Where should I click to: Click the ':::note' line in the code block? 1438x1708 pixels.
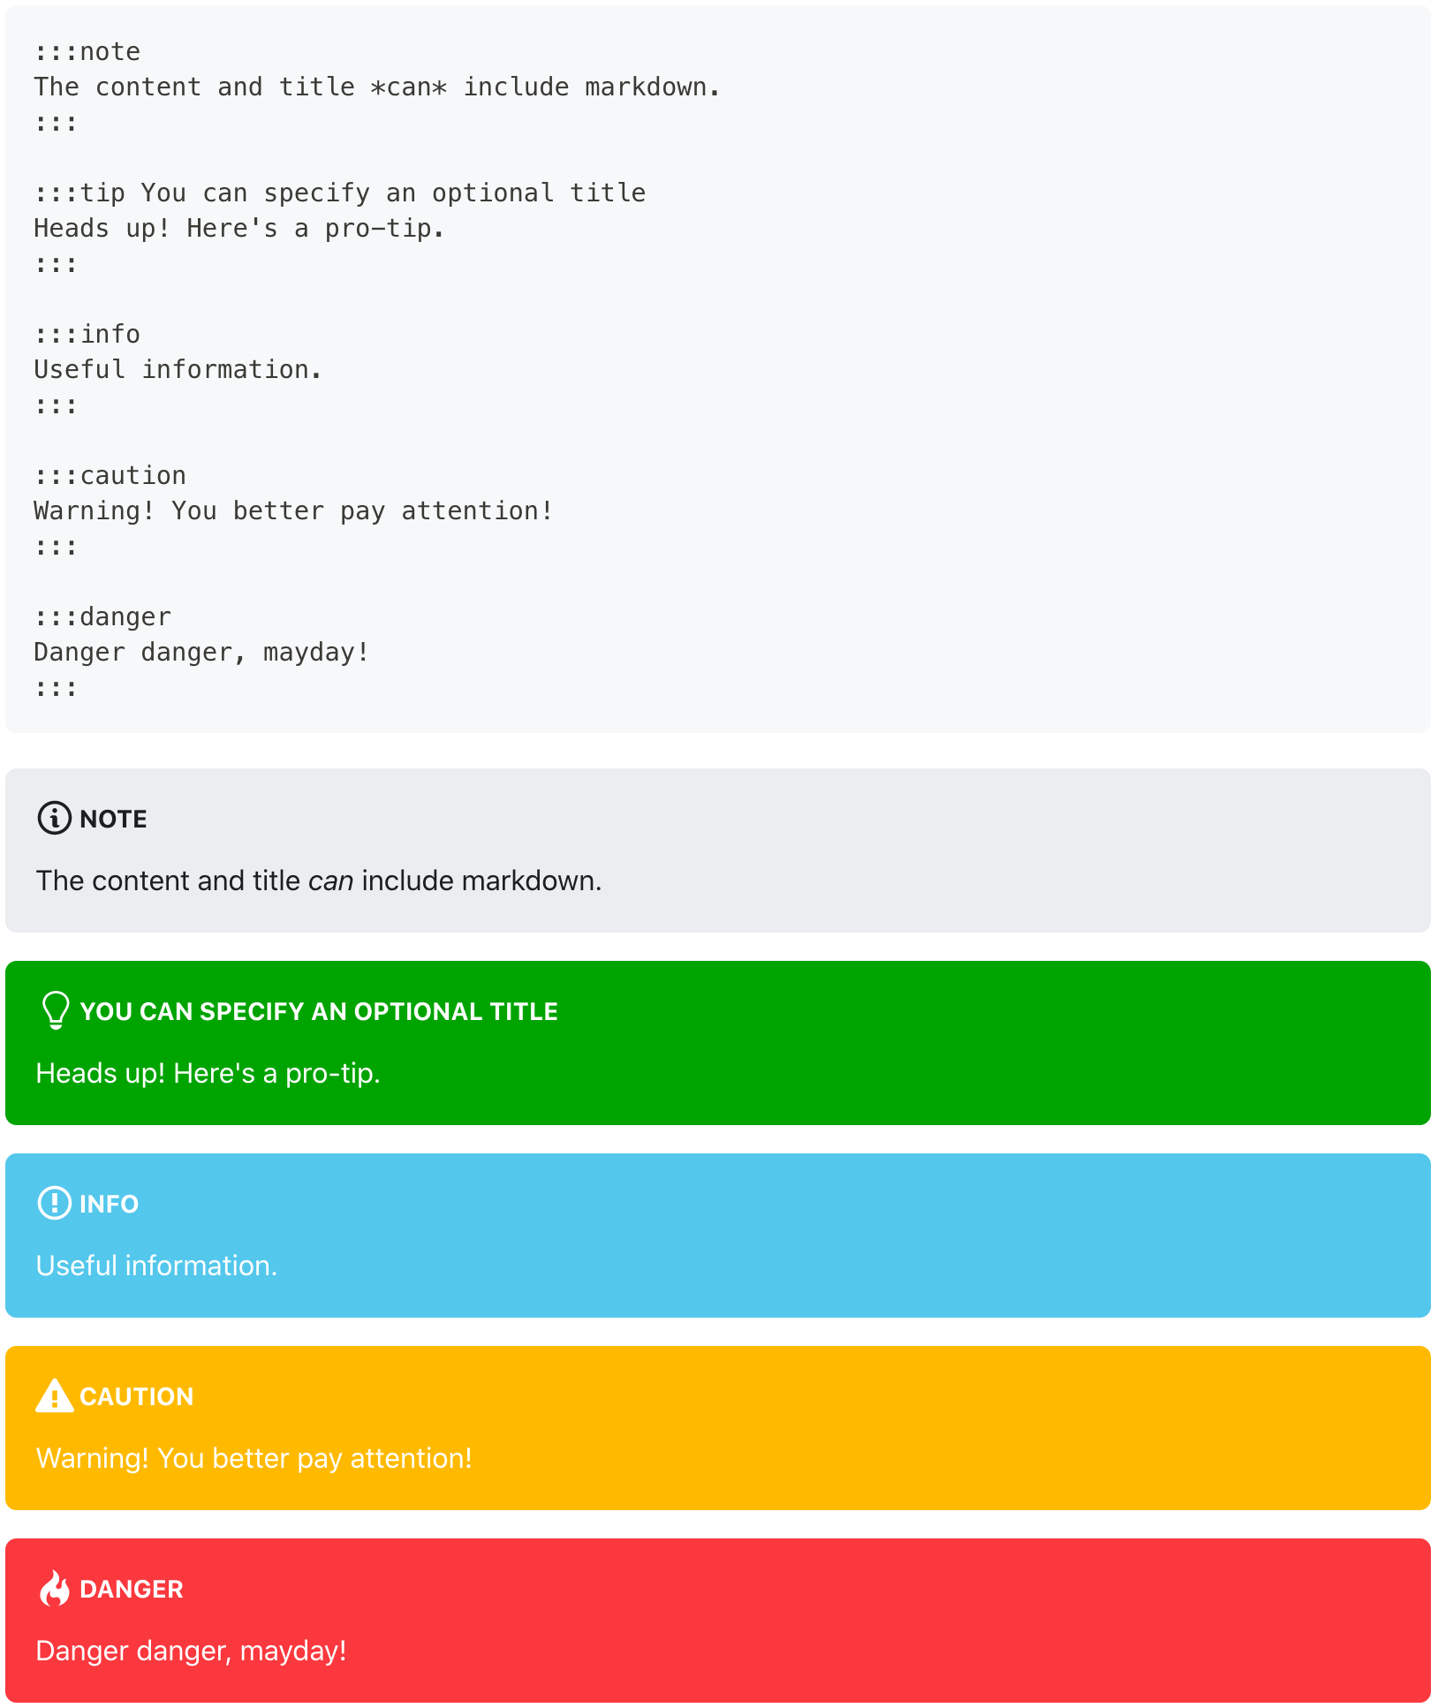coord(87,52)
